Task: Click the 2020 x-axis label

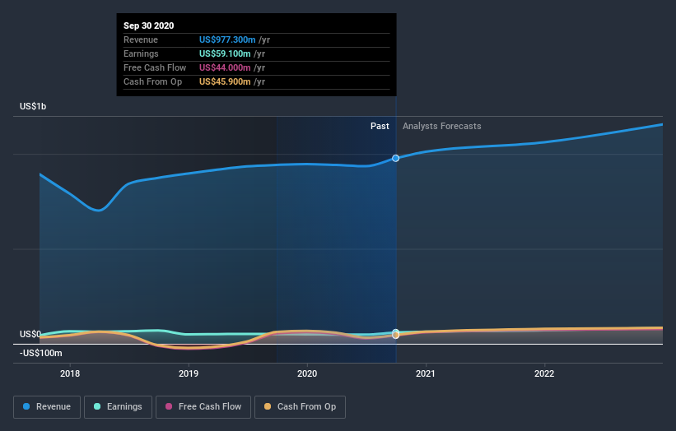Action: [x=307, y=373]
